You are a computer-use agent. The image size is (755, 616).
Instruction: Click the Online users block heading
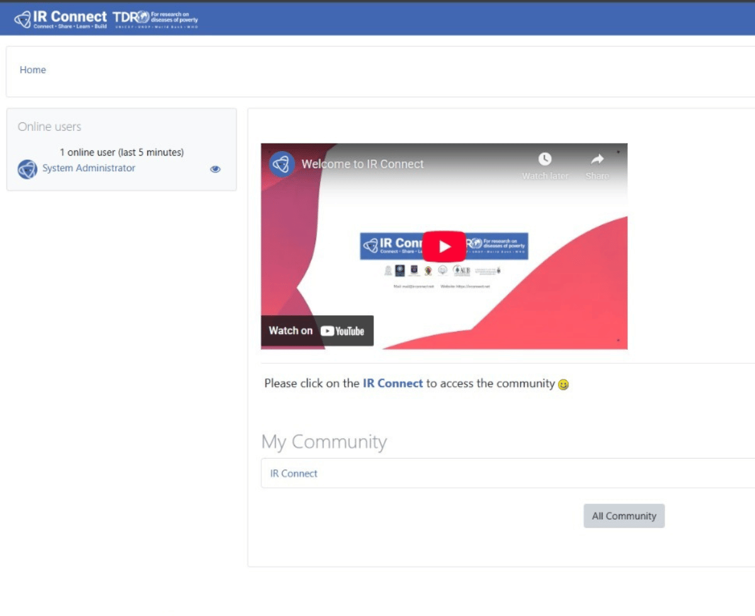click(50, 126)
